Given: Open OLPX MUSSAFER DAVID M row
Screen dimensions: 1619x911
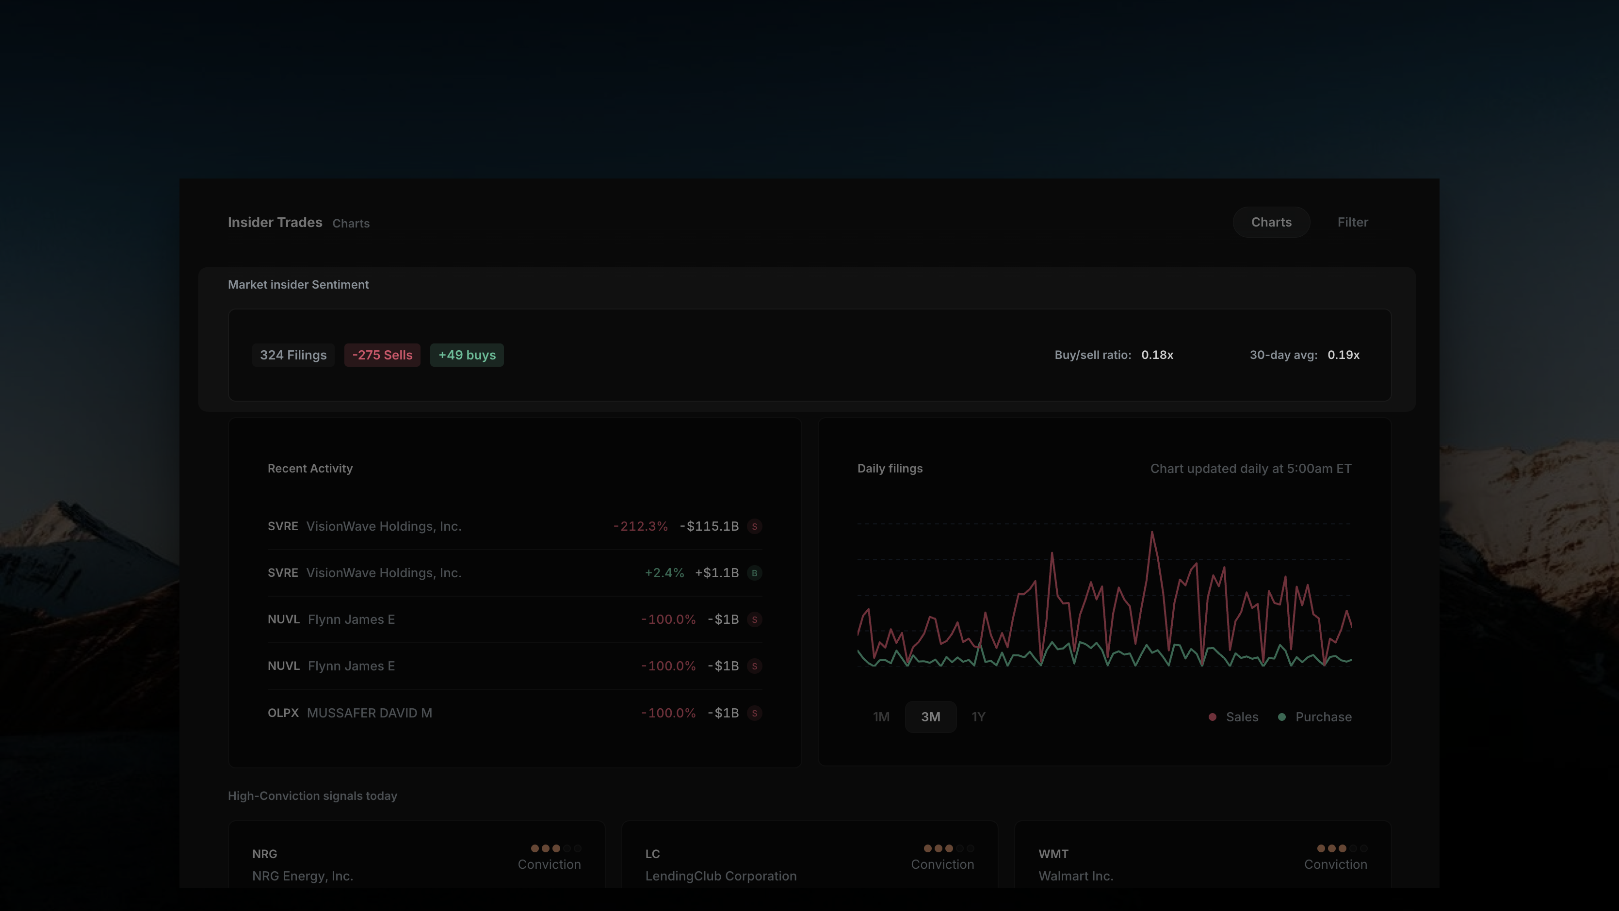Looking at the screenshot, I should (515, 713).
